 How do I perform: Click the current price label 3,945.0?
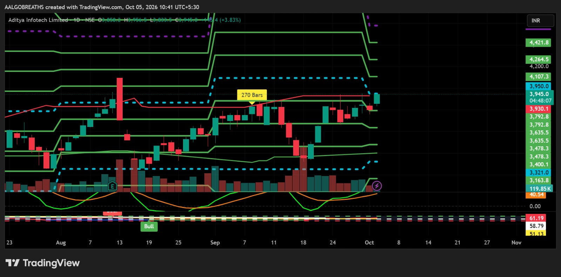point(539,94)
